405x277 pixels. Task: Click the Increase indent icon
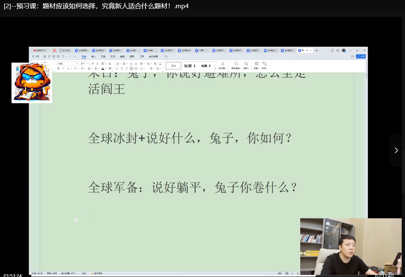click(136, 64)
